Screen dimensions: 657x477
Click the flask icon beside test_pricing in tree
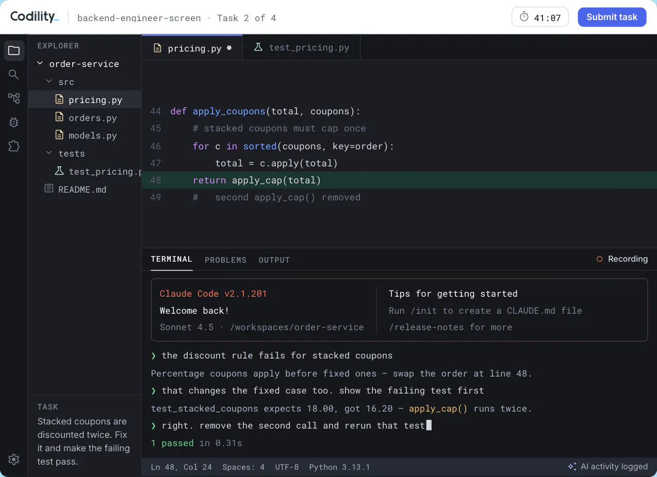pos(59,171)
